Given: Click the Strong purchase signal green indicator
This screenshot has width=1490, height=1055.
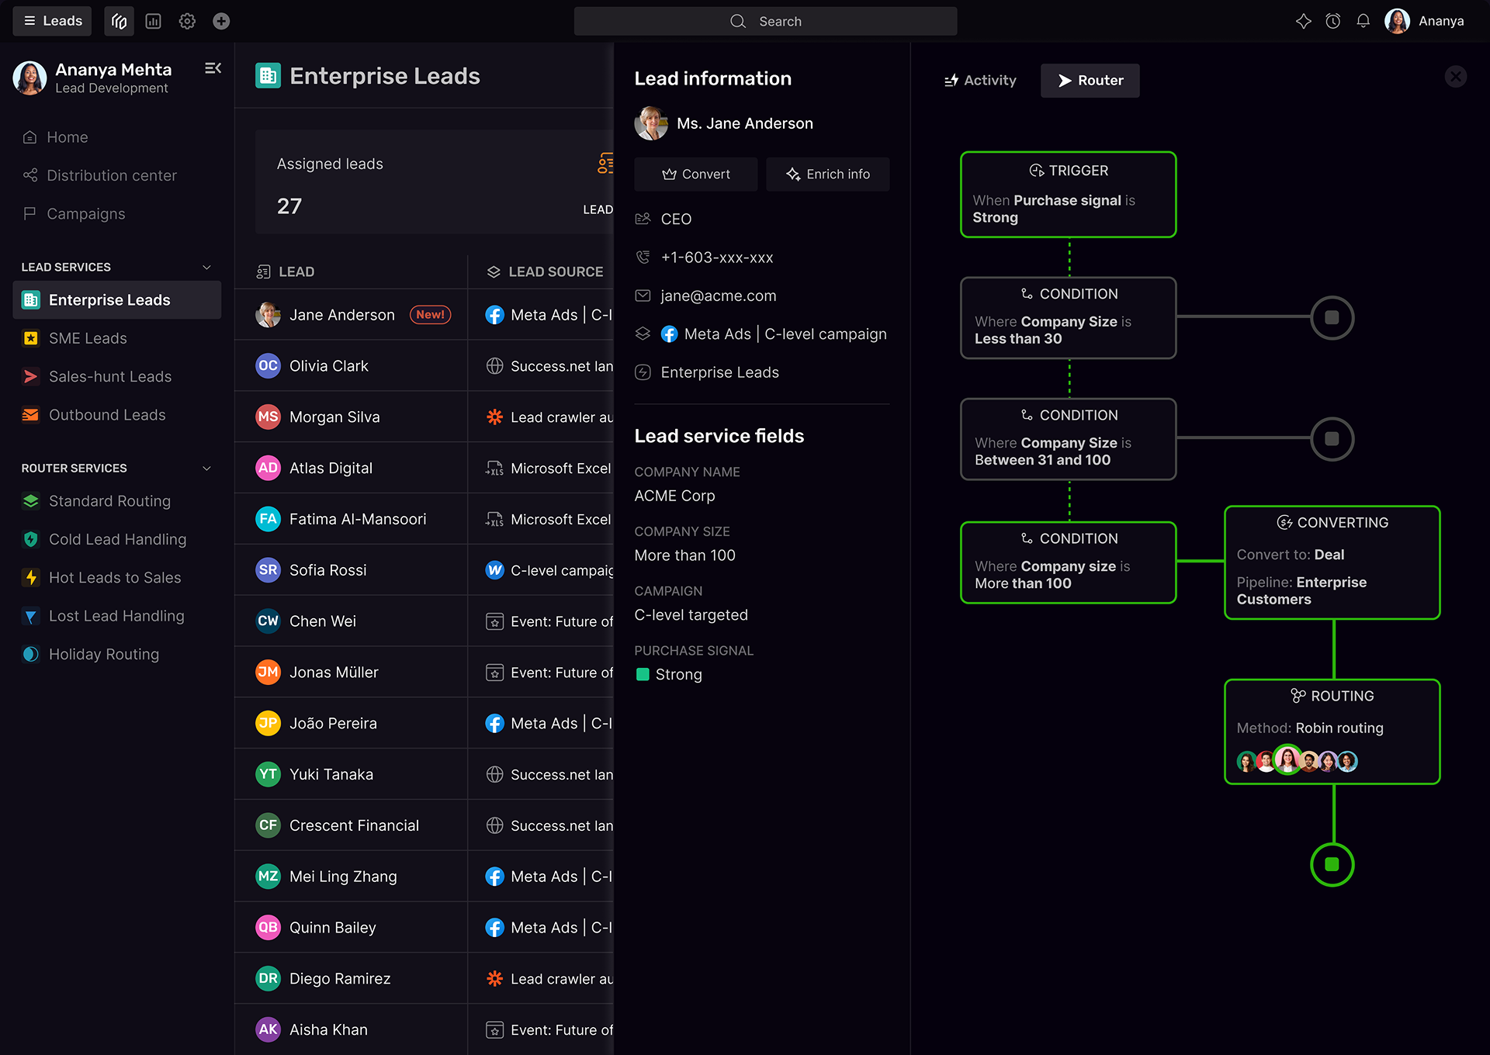Looking at the screenshot, I should pos(643,674).
